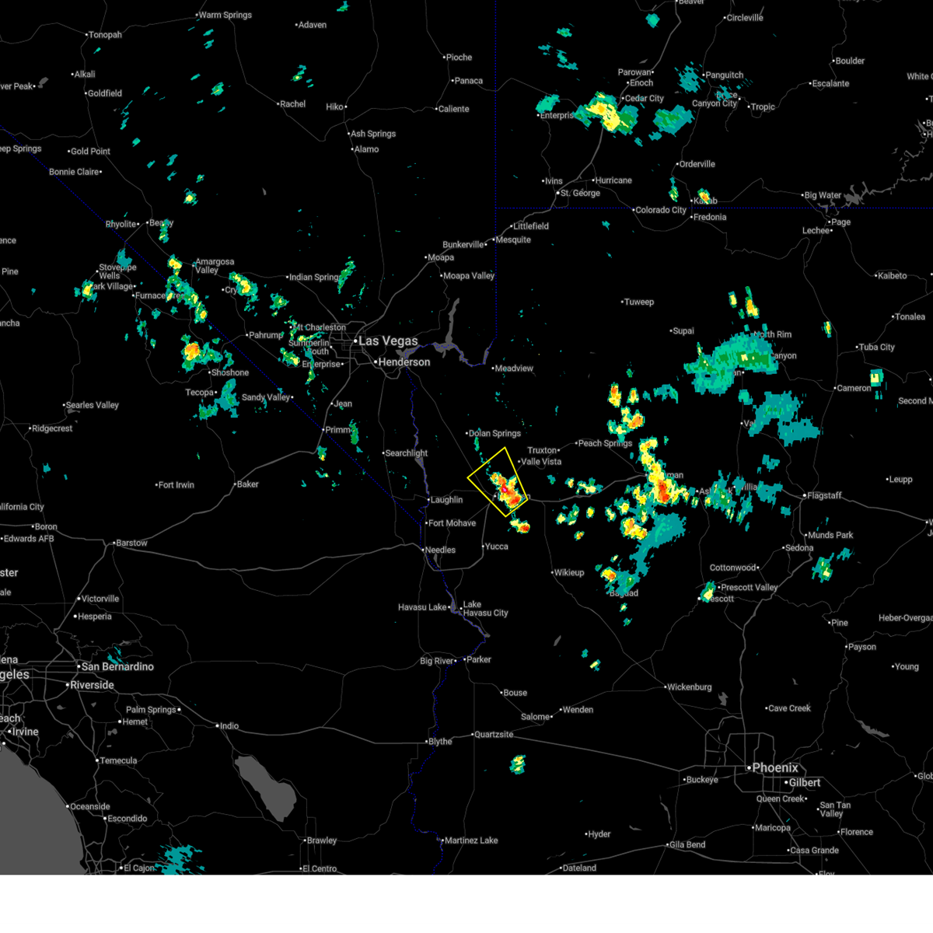Click the Peach Springs label
This screenshot has width=933, height=933.
pyautogui.click(x=606, y=443)
